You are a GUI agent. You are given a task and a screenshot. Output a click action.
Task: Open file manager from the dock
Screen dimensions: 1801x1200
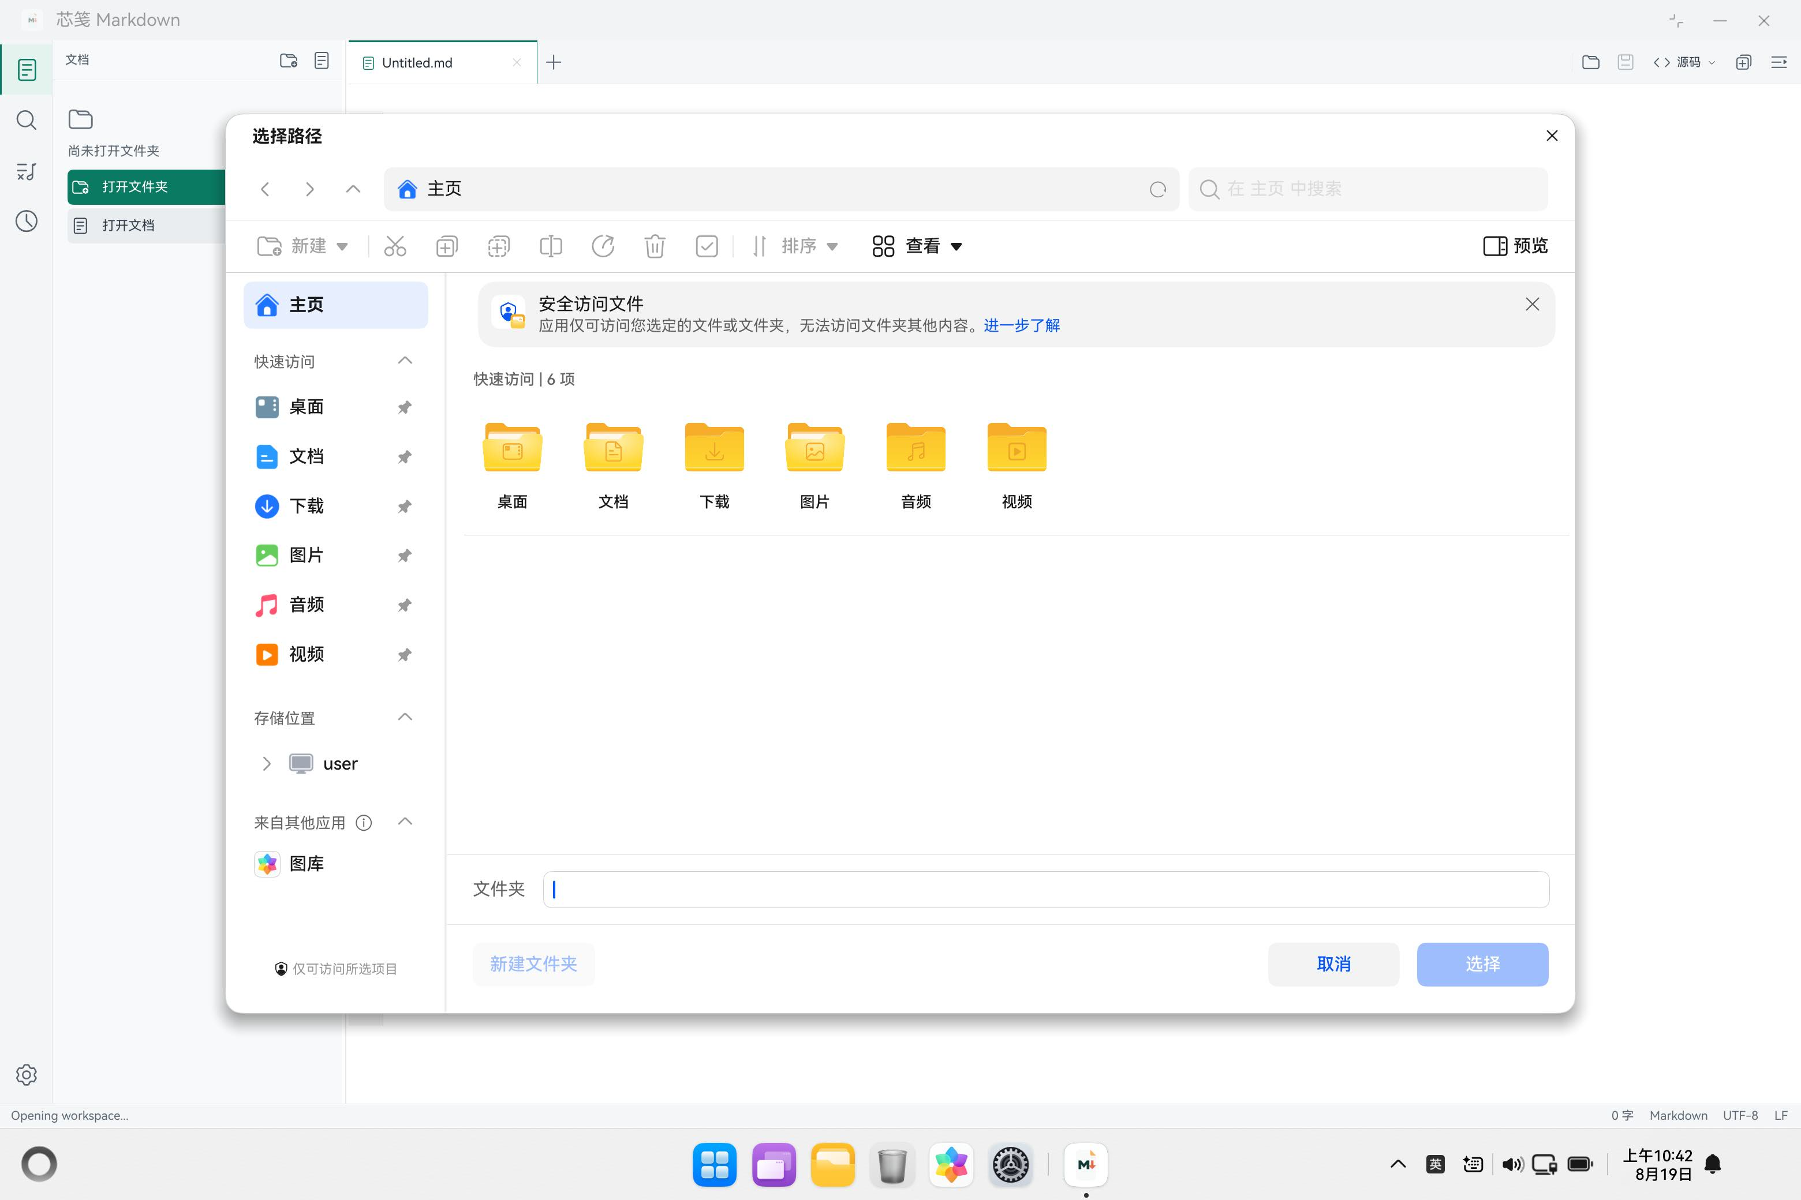832,1165
